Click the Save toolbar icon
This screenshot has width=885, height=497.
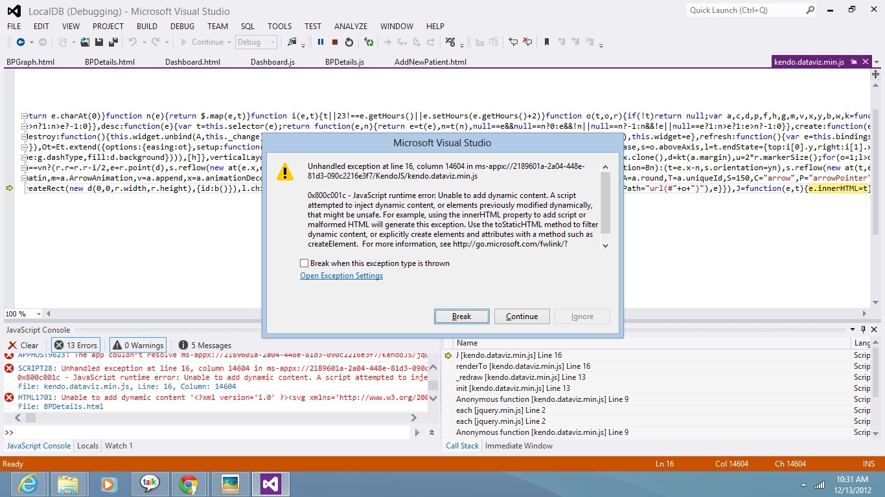(99, 42)
